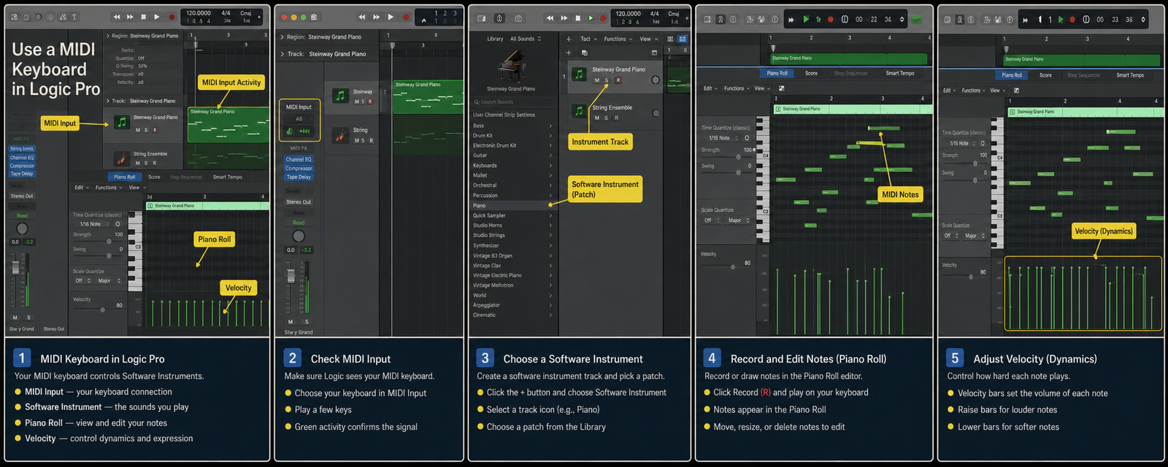Click the Steinway Grand Piano track icon in panel 3
The width and height of the screenshot is (1168, 467).
pyautogui.click(x=579, y=74)
